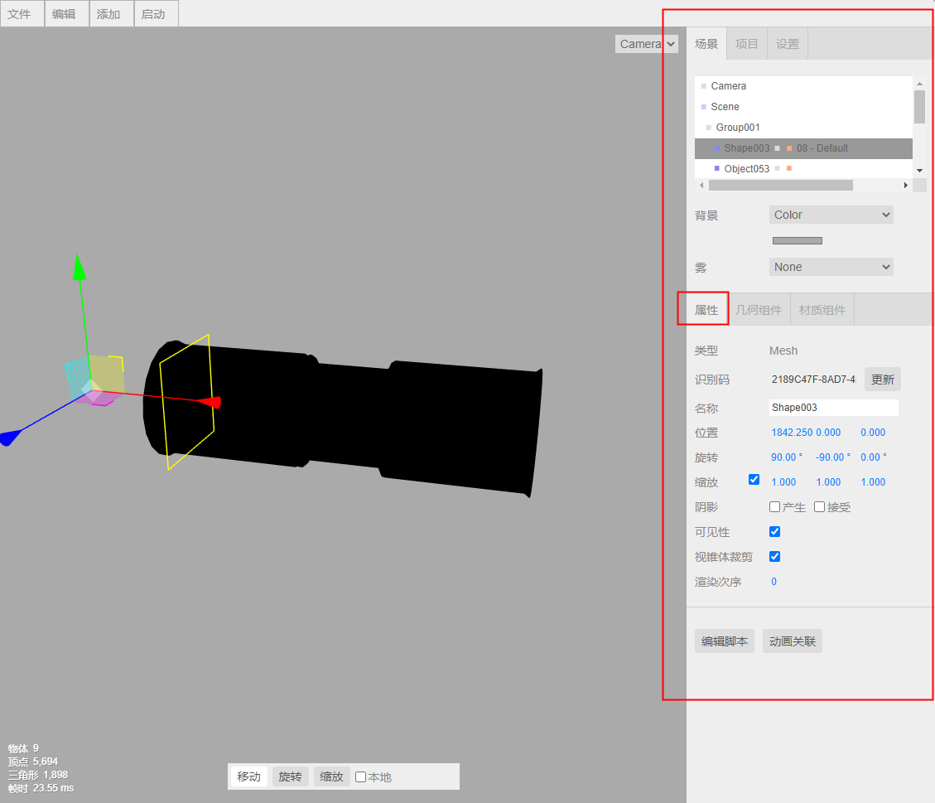Open the 启动 menu
The width and height of the screenshot is (935, 803).
click(157, 14)
